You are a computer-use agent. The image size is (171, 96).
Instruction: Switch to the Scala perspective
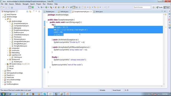click(159, 7)
